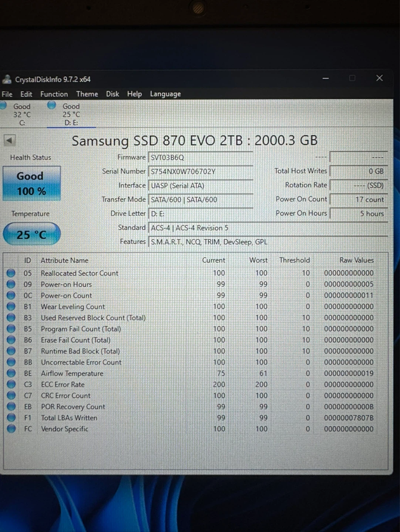Minimize the CrystalDiskInfo window
This screenshot has width=400, height=532.
326,78
